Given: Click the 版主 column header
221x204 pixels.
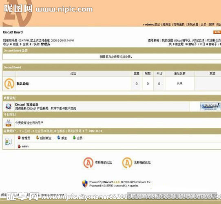Looking at the screenshot, I should (212, 73).
